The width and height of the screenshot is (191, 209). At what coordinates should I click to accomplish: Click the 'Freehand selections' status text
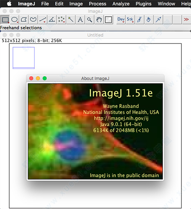21,28
